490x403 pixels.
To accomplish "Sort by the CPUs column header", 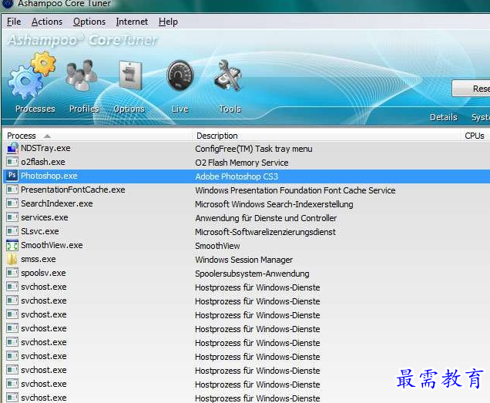I will pos(474,136).
